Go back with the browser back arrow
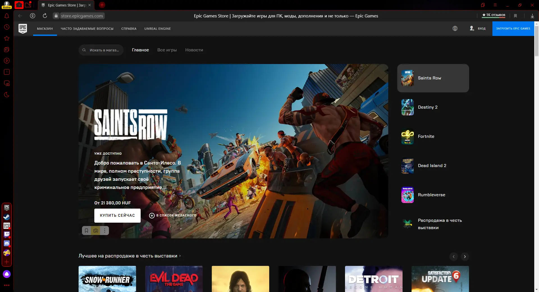 coord(20,16)
